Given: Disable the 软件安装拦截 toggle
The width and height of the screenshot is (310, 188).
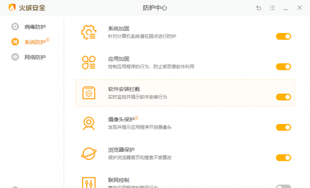Looking at the screenshot, I should tap(283, 97).
